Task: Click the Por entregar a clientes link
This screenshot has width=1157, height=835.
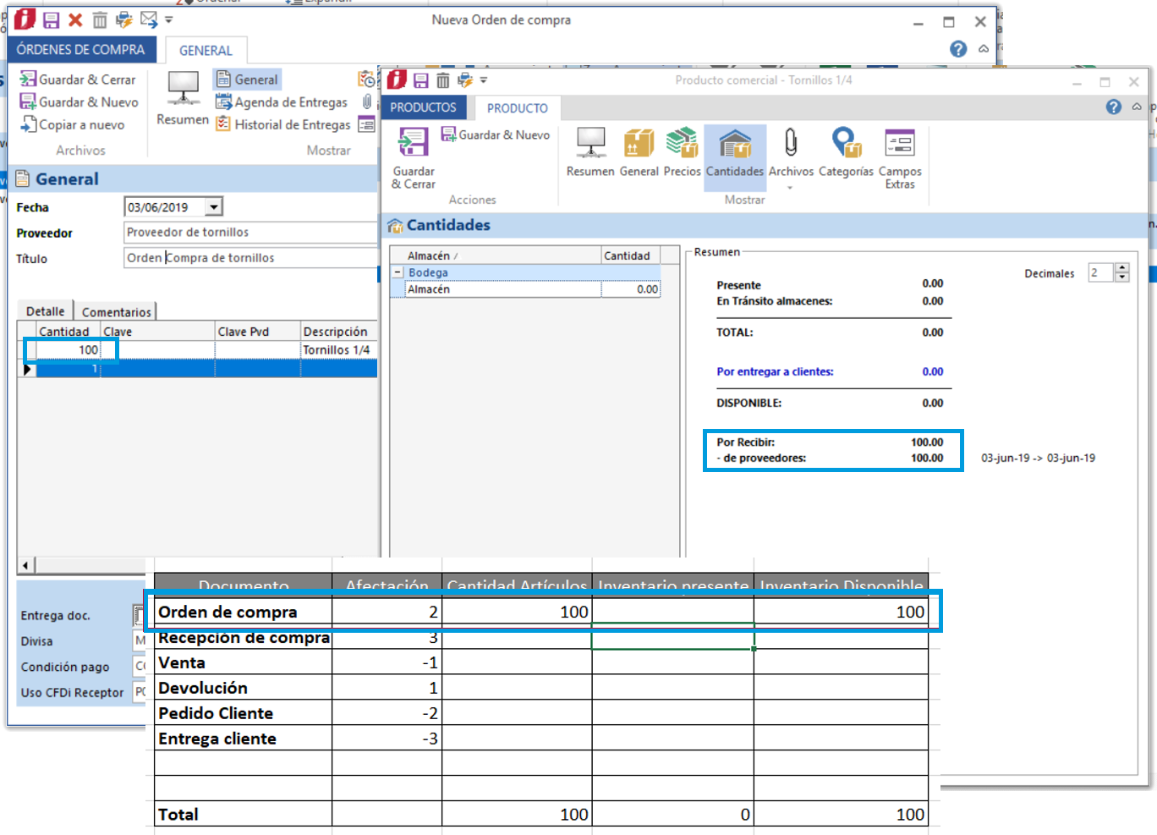Action: [775, 371]
